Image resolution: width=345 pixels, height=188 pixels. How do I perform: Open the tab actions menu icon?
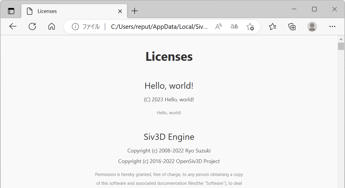(11, 11)
